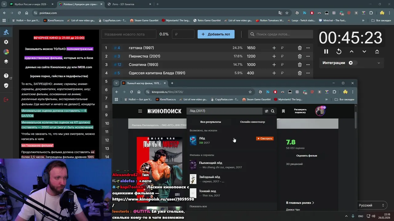
Task: Click the Смотреть button for Лёд
Action: click(265, 139)
